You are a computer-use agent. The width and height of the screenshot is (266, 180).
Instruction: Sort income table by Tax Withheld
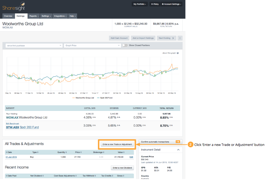[x=89, y=176]
